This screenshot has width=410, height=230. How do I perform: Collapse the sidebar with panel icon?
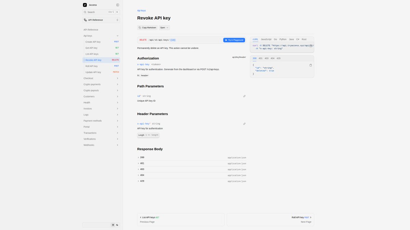tap(118, 5)
